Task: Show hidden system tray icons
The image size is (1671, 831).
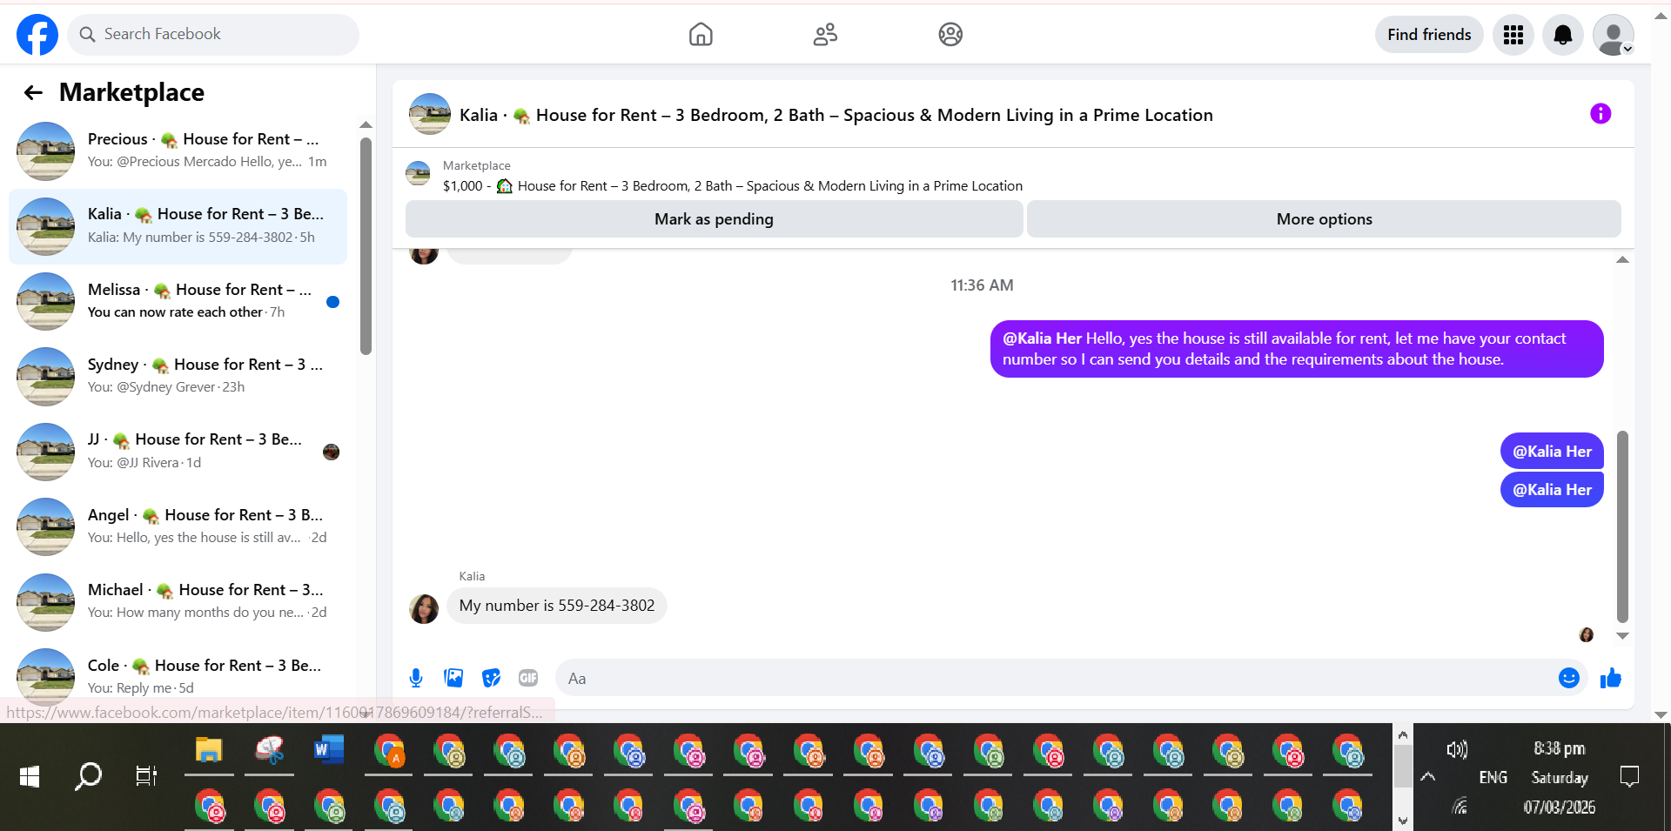Action: (1428, 776)
